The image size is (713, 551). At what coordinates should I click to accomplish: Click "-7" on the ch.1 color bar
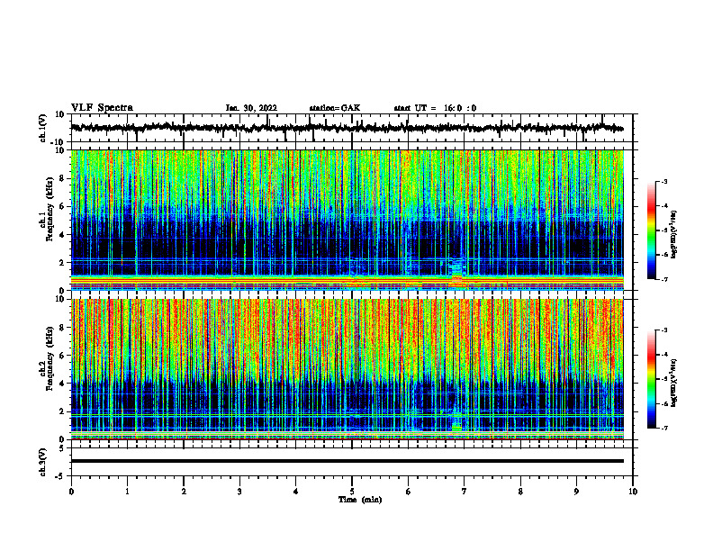tap(664, 279)
